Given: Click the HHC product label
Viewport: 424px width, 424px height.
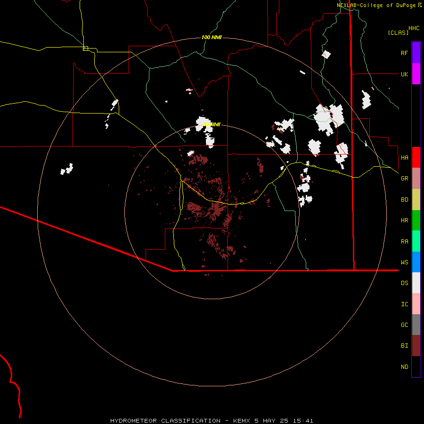Looking at the screenshot, I should [x=414, y=28].
